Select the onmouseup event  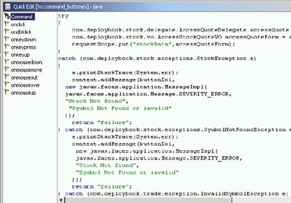coord(24,93)
